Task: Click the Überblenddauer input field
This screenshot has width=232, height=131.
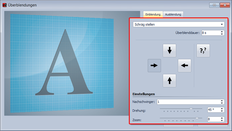Action: click(x=210, y=33)
